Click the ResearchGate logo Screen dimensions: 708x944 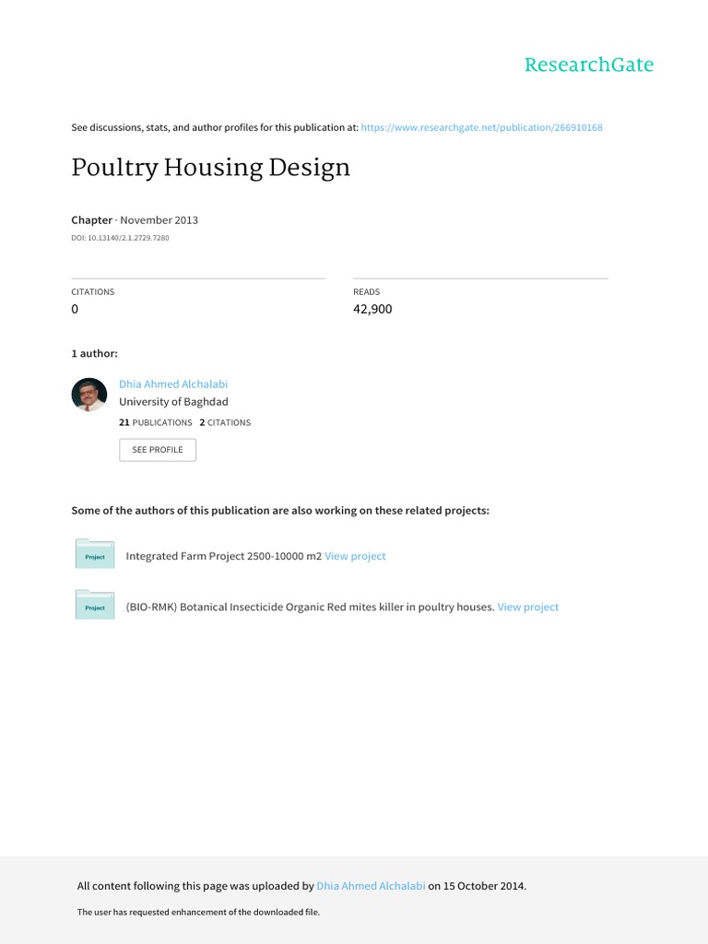tap(588, 65)
